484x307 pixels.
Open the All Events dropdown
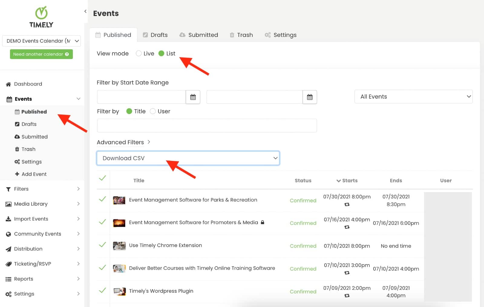[413, 97]
